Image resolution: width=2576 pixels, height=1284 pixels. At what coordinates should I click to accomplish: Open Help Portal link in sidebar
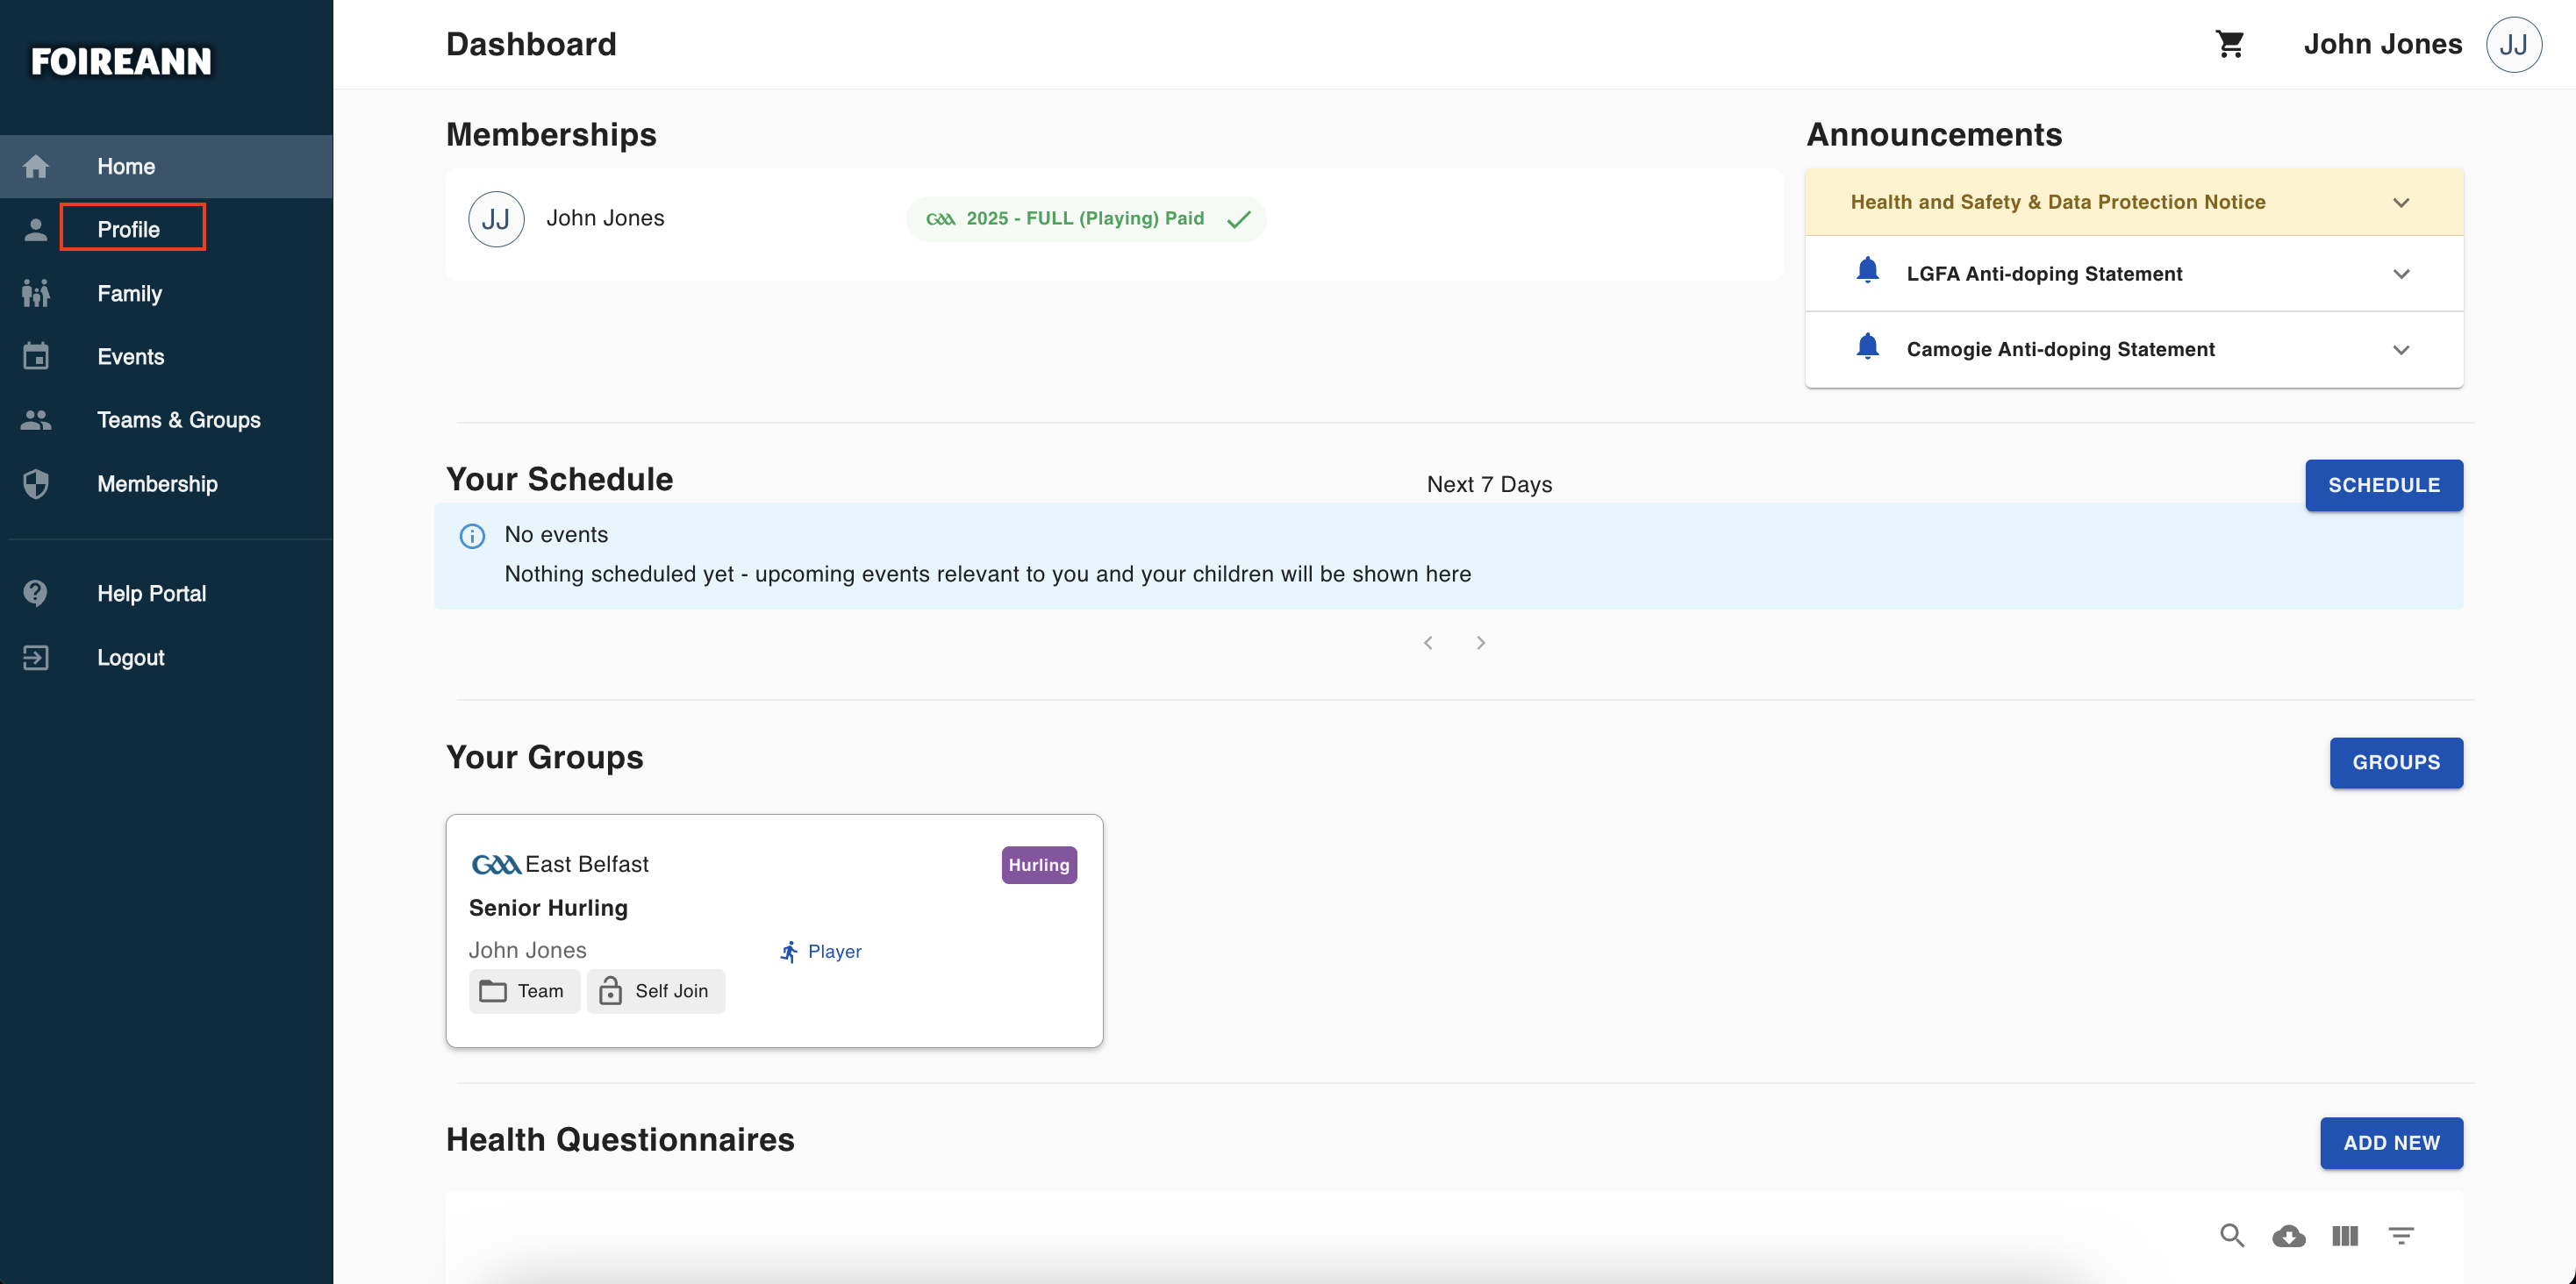coord(166,593)
